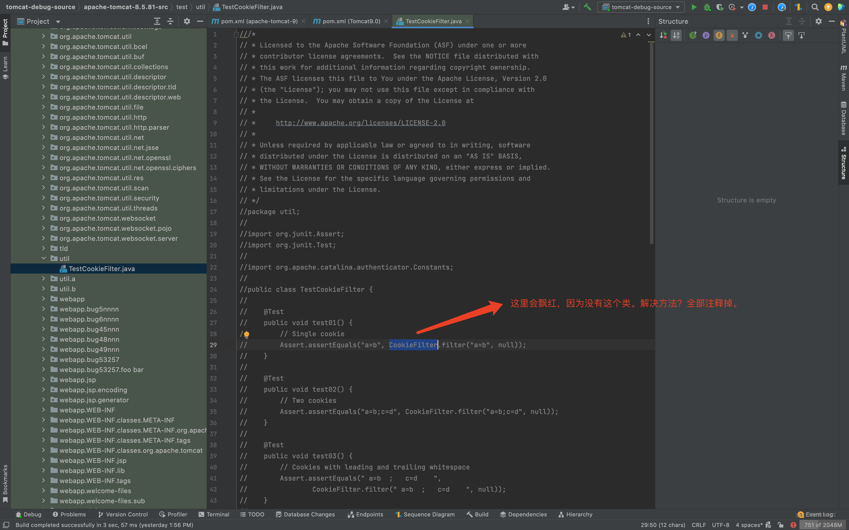Collapse the util folder
The width and height of the screenshot is (849, 530).
tap(43, 258)
